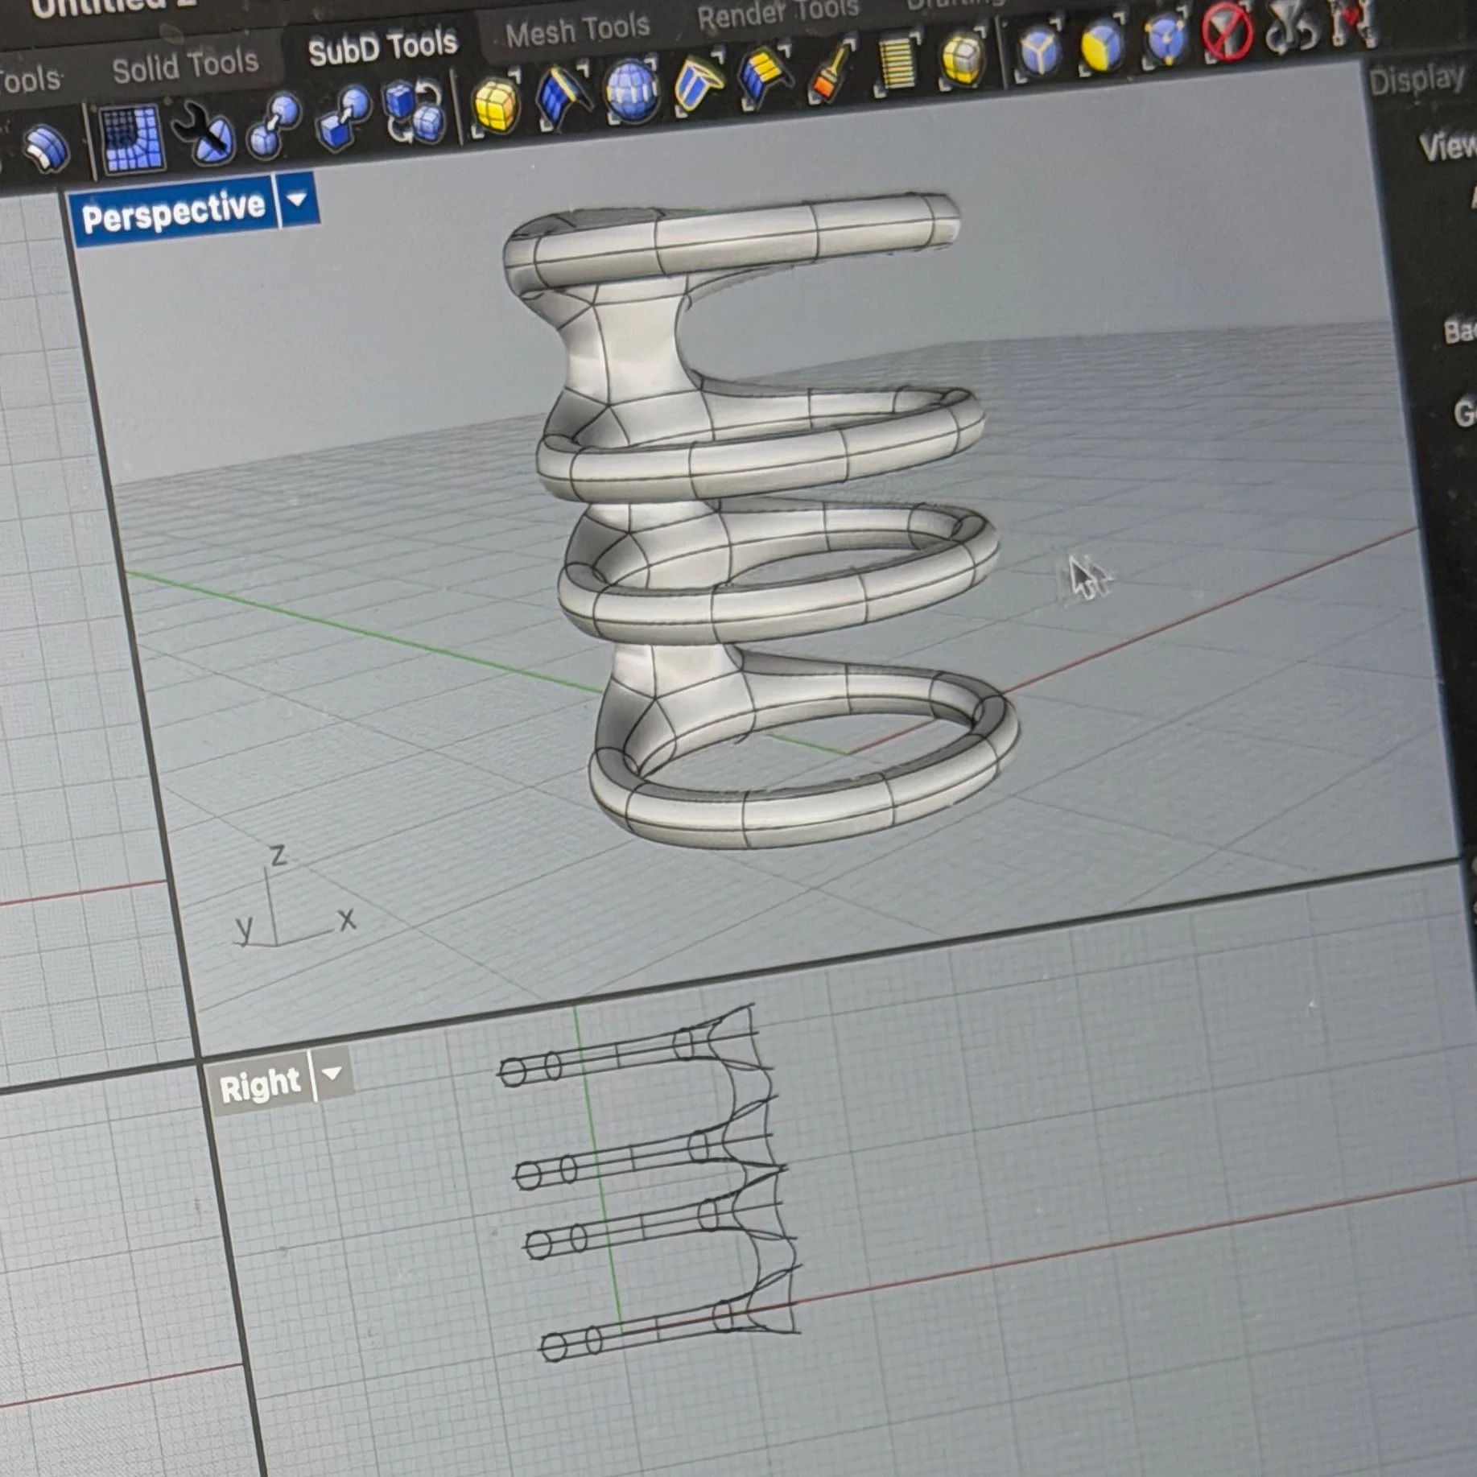Click the orange paintbrush icon
Screen dimensions: 1477x1477
click(x=831, y=69)
